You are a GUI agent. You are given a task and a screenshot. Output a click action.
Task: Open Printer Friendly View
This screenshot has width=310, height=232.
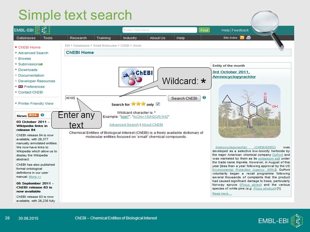pos(36,103)
